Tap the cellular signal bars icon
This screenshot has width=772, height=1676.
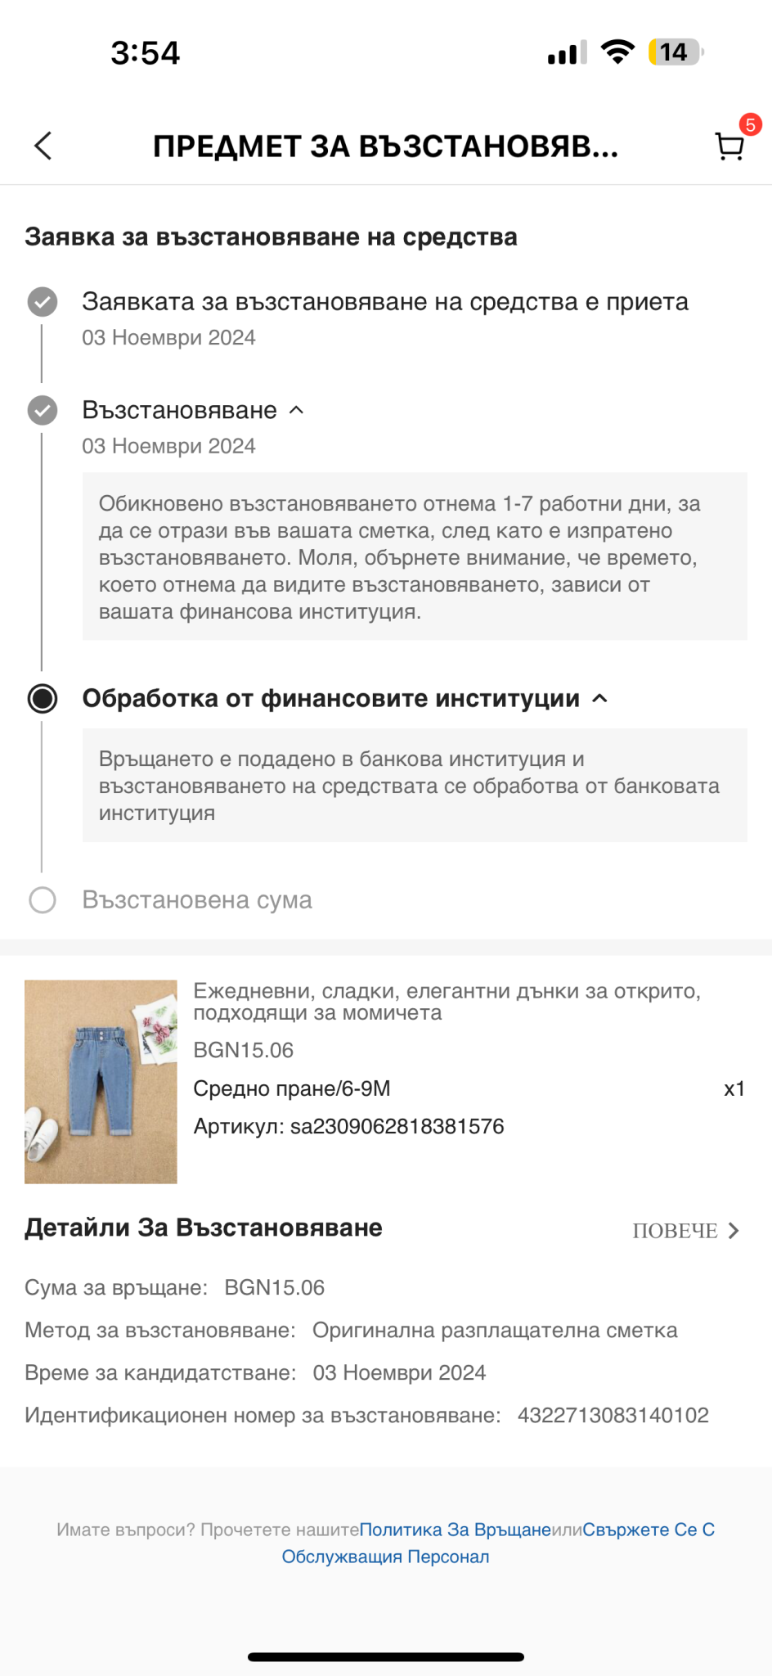(x=567, y=53)
